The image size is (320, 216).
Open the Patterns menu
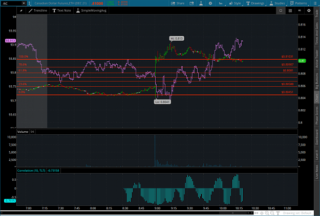[298, 3]
